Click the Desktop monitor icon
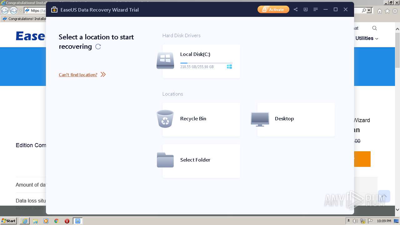Image resolution: width=400 pixels, height=225 pixels. tap(260, 119)
